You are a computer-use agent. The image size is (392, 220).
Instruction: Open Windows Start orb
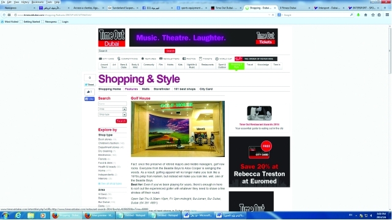6,215
